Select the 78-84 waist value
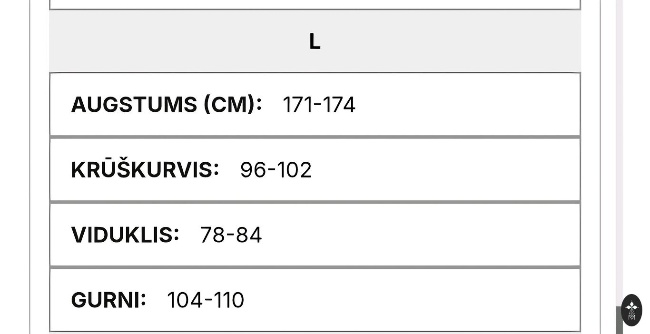This screenshot has height=334, width=650. tap(231, 235)
